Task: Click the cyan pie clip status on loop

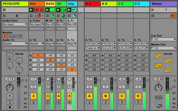Action: tap(74, 16)
